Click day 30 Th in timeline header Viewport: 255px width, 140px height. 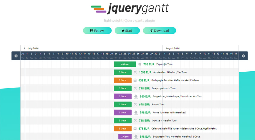tap(22, 56)
